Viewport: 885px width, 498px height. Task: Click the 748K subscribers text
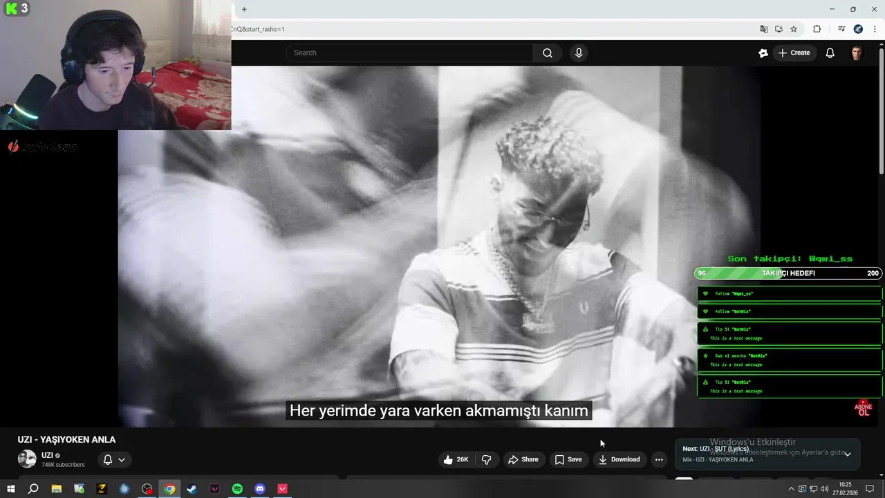pos(63,465)
